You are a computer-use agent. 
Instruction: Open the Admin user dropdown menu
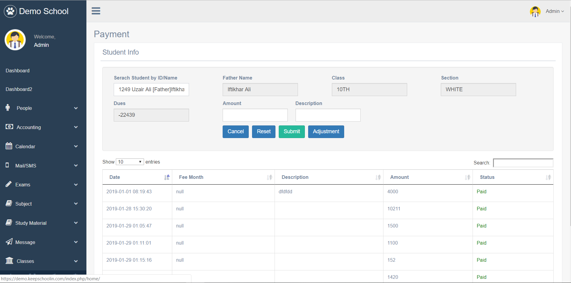[555, 11]
